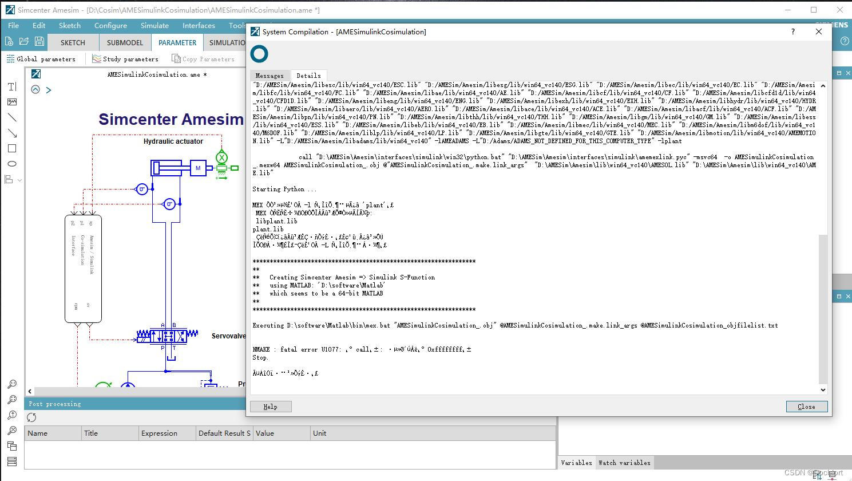Click the New model icon
The width and height of the screenshot is (852, 481).
9,41
